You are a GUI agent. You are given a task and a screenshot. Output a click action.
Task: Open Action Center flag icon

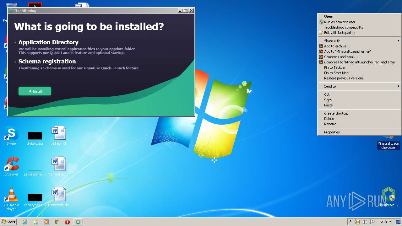coord(372,222)
